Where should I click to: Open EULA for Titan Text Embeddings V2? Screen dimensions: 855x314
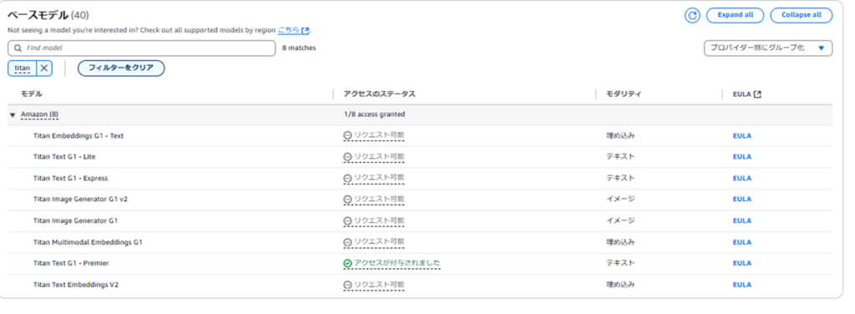pyautogui.click(x=741, y=285)
